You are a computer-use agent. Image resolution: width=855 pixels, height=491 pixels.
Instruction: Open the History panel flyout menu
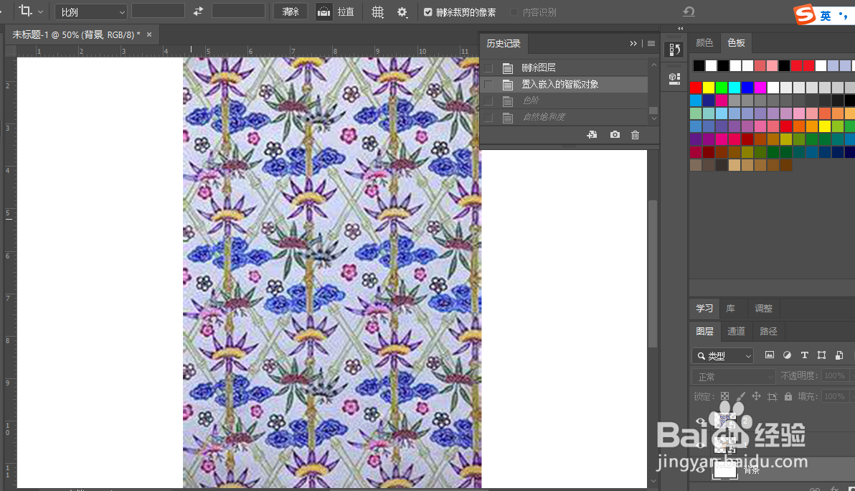click(651, 44)
